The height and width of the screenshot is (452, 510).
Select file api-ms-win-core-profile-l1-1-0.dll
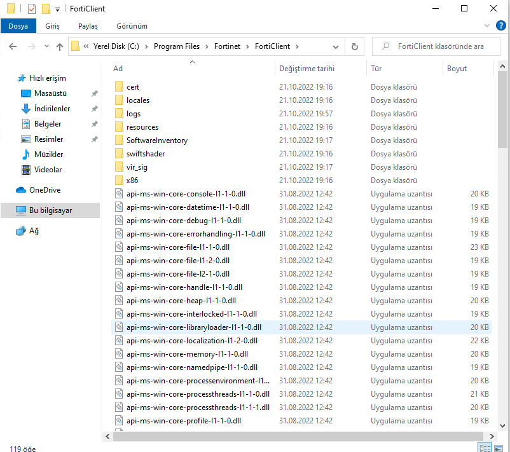(x=301, y=421)
